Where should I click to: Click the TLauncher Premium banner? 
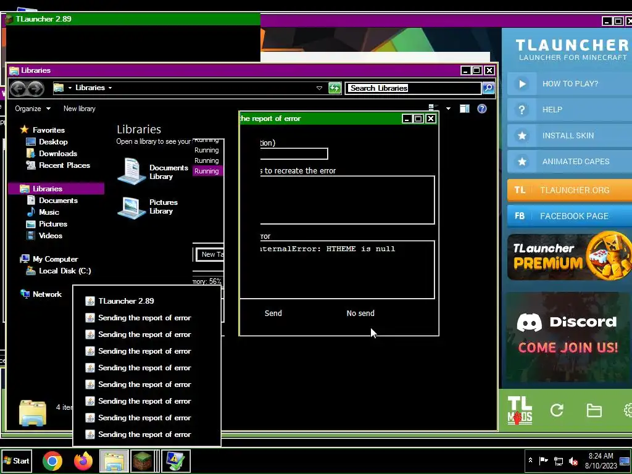[x=570, y=257]
